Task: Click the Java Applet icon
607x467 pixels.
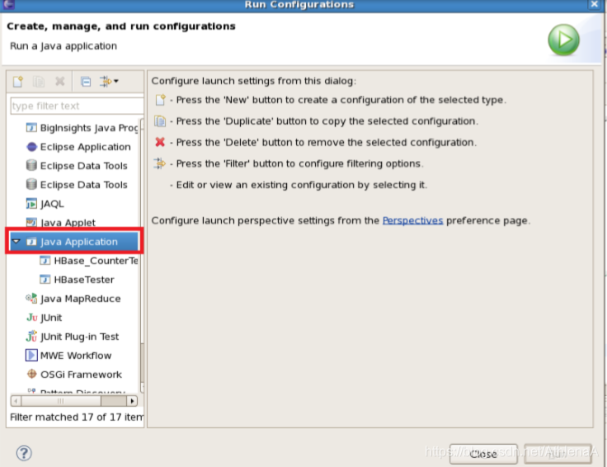Action: tap(31, 222)
